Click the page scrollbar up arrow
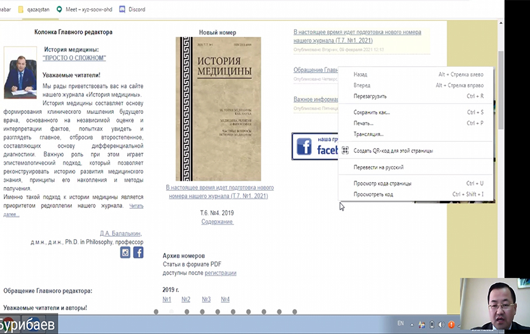The image size is (530, 334). 501,23
